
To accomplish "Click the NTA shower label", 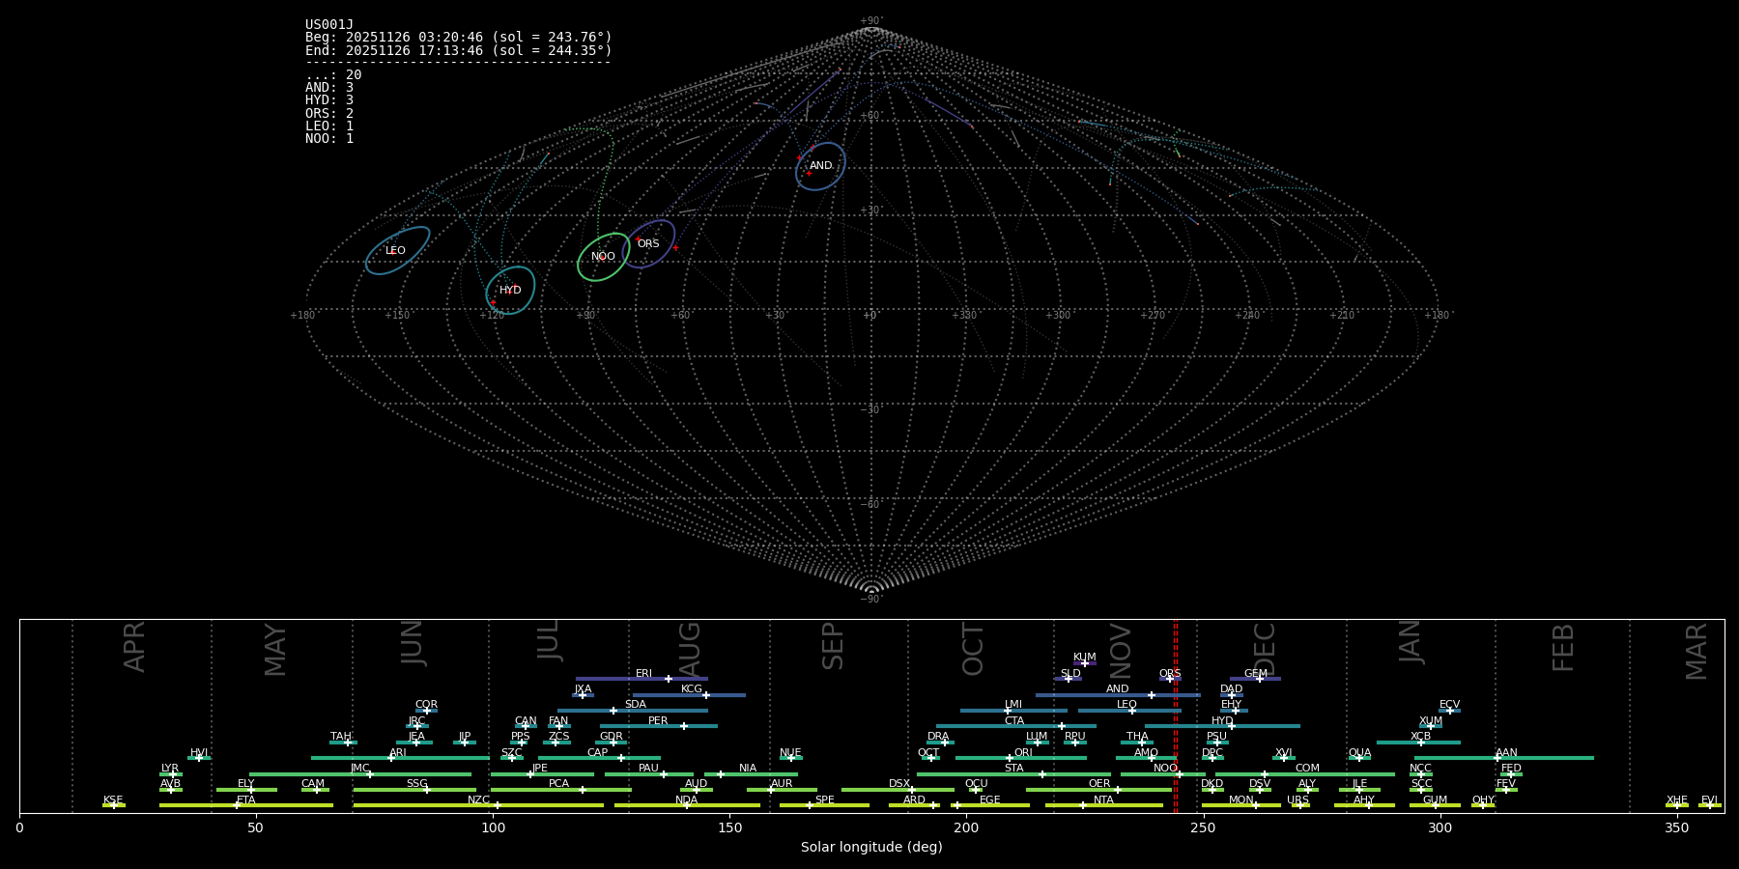I will [1103, 799].
